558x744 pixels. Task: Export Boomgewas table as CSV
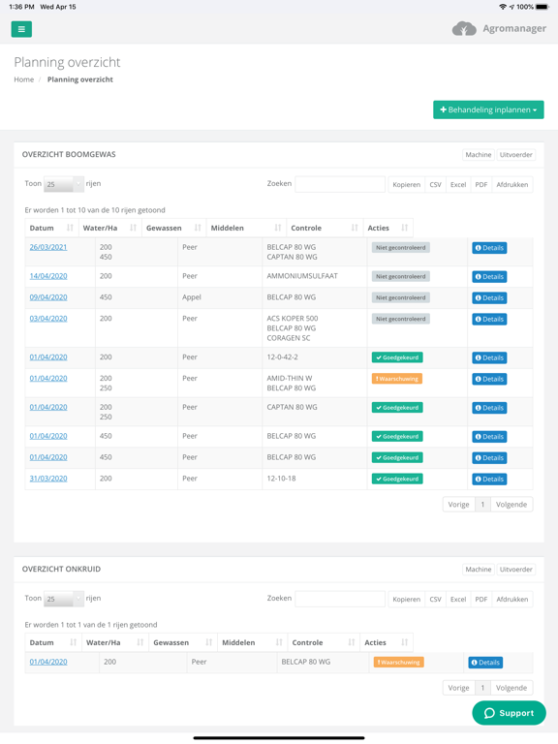coord(435,185)
